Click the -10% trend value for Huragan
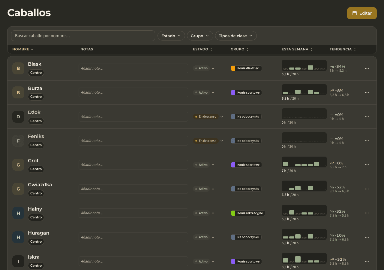Viewport: 384px width, 270px height. [340, 235]
